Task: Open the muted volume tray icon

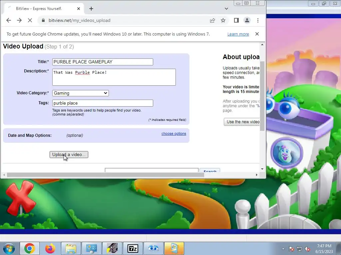Action: (x=307, y=249)
